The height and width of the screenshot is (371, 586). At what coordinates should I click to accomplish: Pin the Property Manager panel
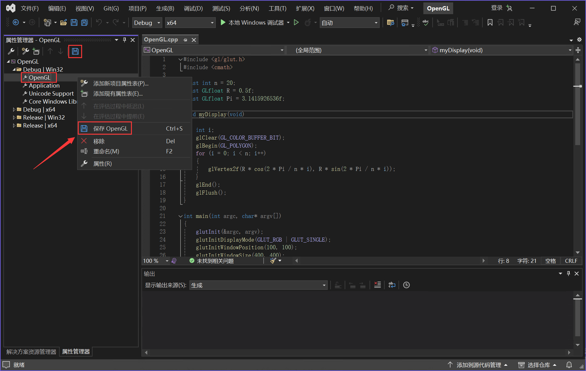tap(125, 40)
